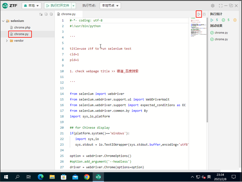Click the 执行打开文件 run button
The height and width of the screenshot is (182, 242).
pos(58,6)
